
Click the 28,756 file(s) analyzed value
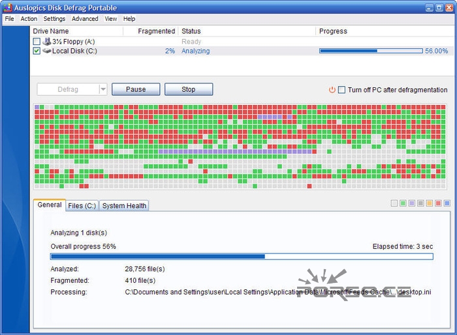point(145,269)
